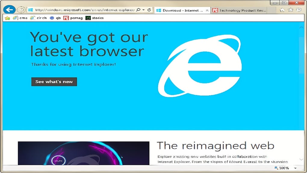Click the 'The reimagined web' heading
The height and width of the screenshot is (173, 307).
tap(216, 146)
